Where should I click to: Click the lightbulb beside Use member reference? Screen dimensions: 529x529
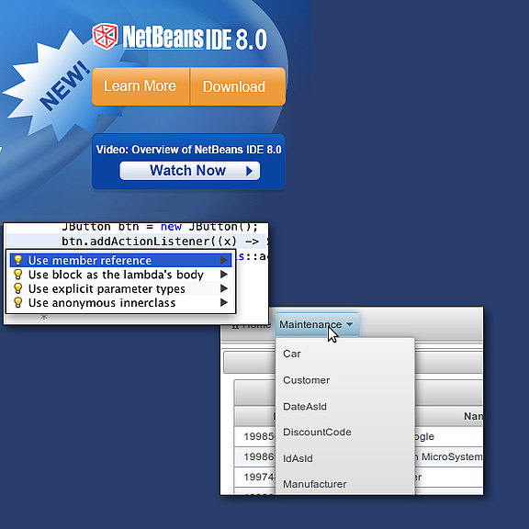tap(18, 260)
